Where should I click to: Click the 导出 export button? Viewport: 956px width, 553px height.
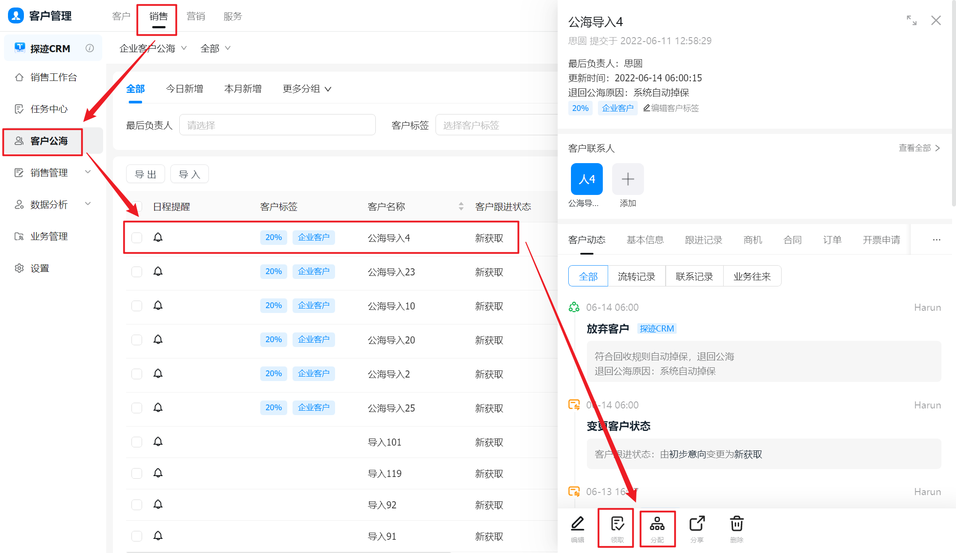click(x=146, y=174)
